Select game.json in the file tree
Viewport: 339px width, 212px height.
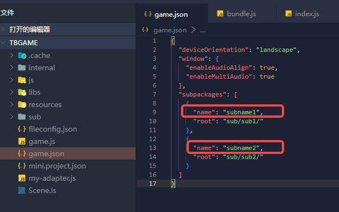pyautogui.click(x=68, y=153)
